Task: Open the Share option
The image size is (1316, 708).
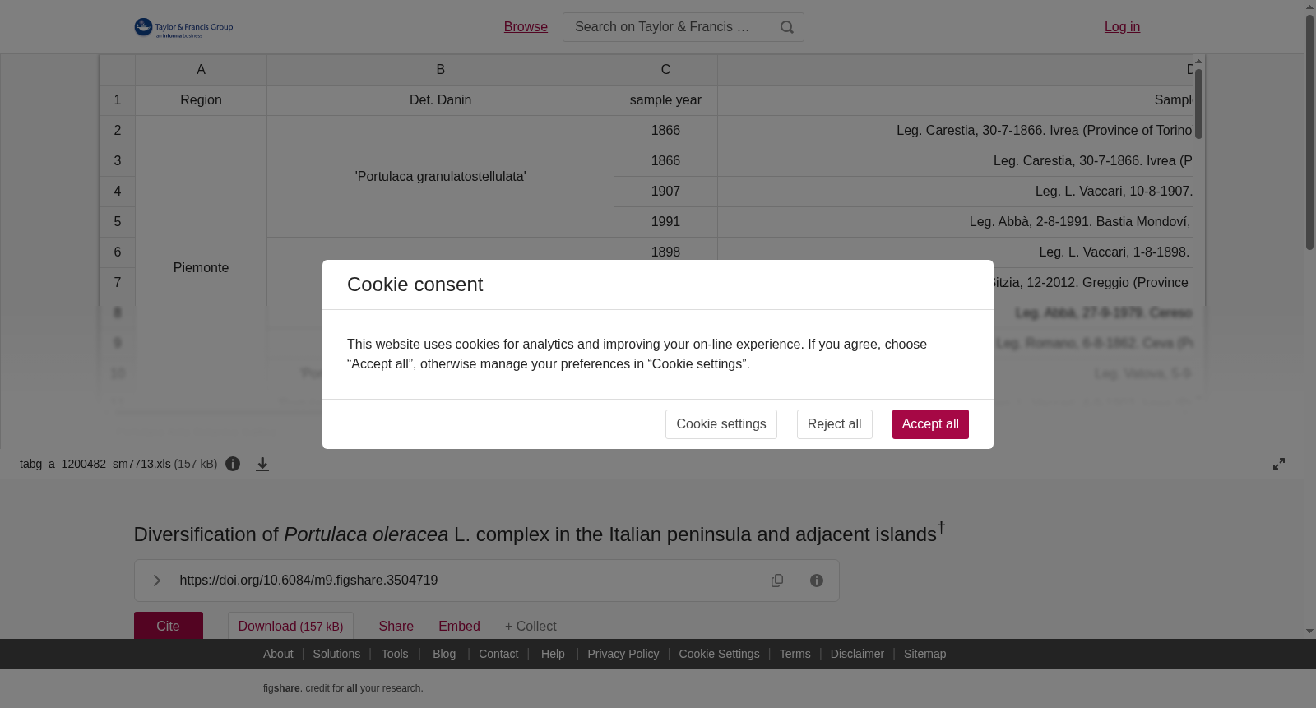Action: tap(396, 627)
